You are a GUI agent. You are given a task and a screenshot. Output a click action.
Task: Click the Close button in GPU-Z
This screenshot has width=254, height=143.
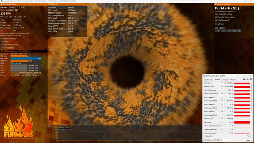[248, 140]
